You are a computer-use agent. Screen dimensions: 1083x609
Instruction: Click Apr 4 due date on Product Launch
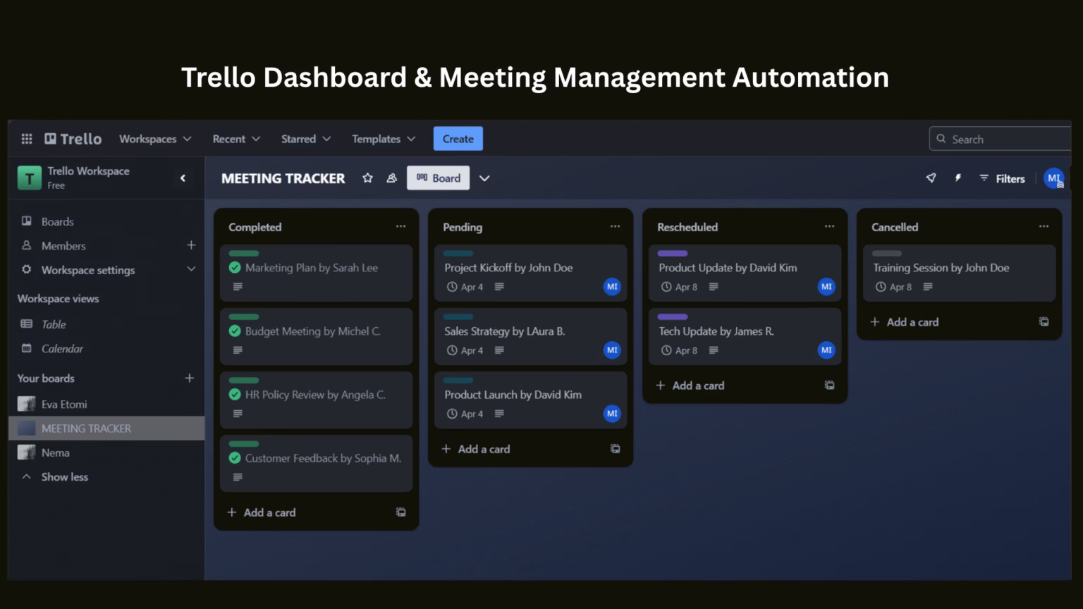click(x=465, y=414)
